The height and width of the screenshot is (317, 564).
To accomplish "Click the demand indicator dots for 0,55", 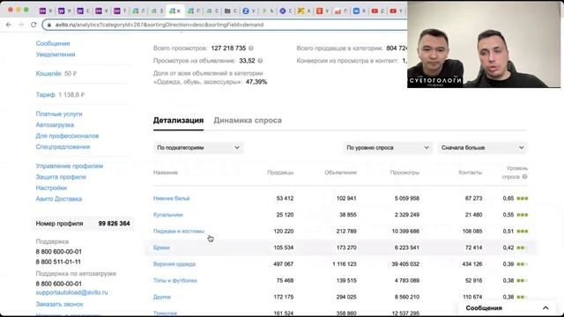I will (x=523, y=215).
